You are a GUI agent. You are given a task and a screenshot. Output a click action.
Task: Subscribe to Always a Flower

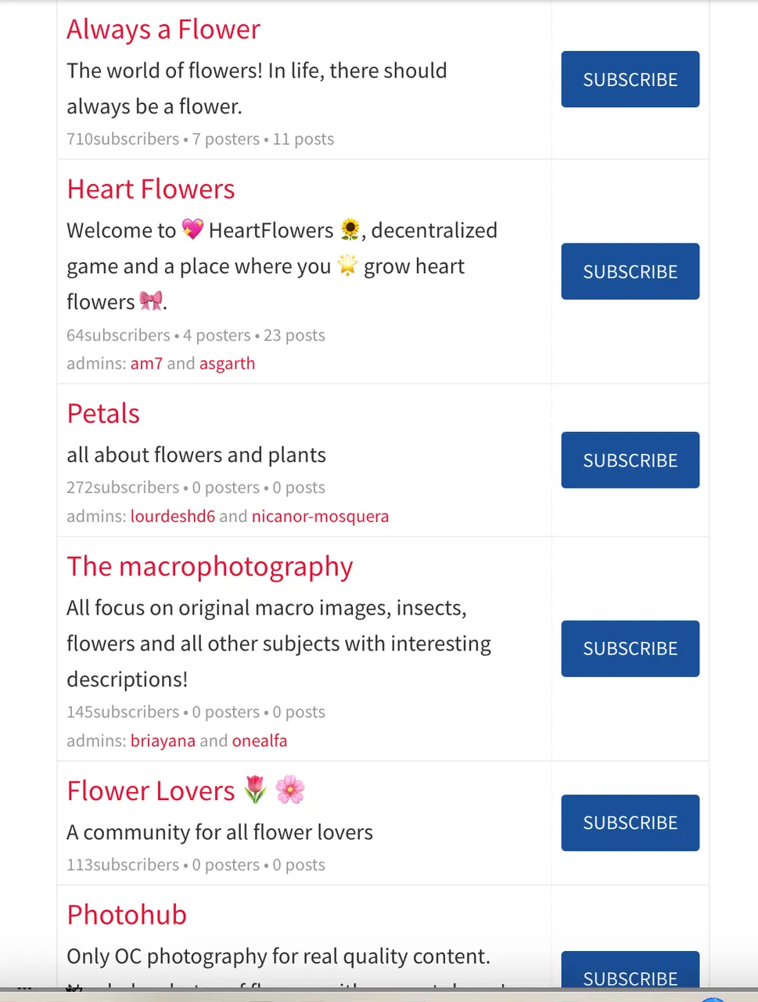(630, 79)
